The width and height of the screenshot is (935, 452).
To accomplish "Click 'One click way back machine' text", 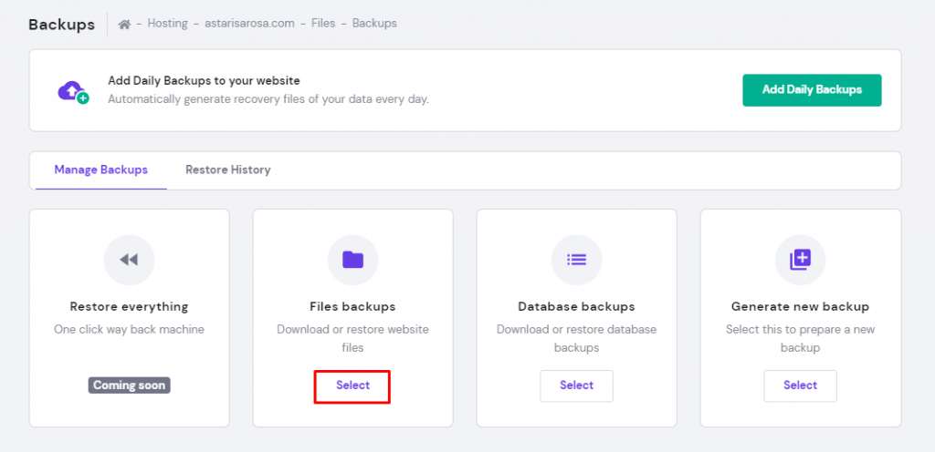I will 129,329.
